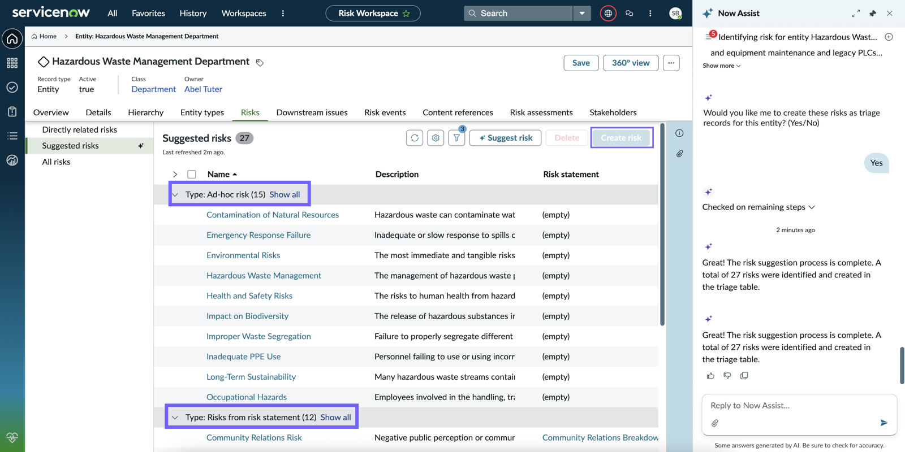The image size is (905, 452).
Task: Give thumbs down to the response
Action: pos(727,376)
